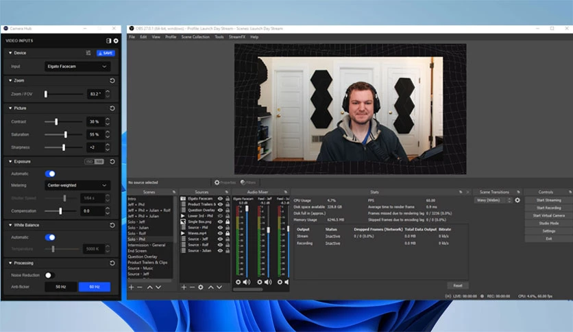Collapse the White Balance section

point(10,225)
